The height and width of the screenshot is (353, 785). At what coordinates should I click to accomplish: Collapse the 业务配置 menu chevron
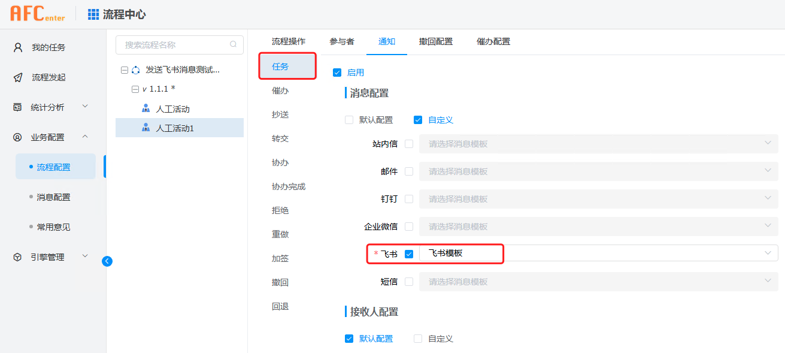pyautogui.click(x=85, y=137)
